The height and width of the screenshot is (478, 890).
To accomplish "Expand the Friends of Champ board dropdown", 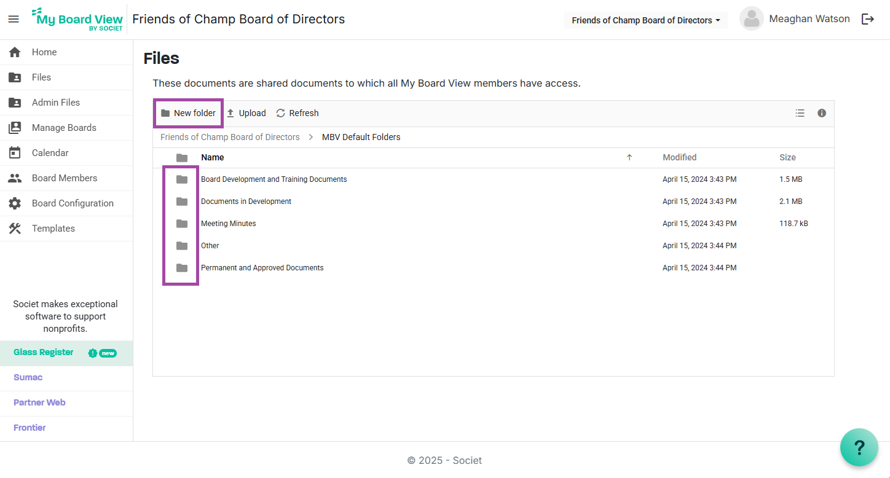I will [645, 20].
